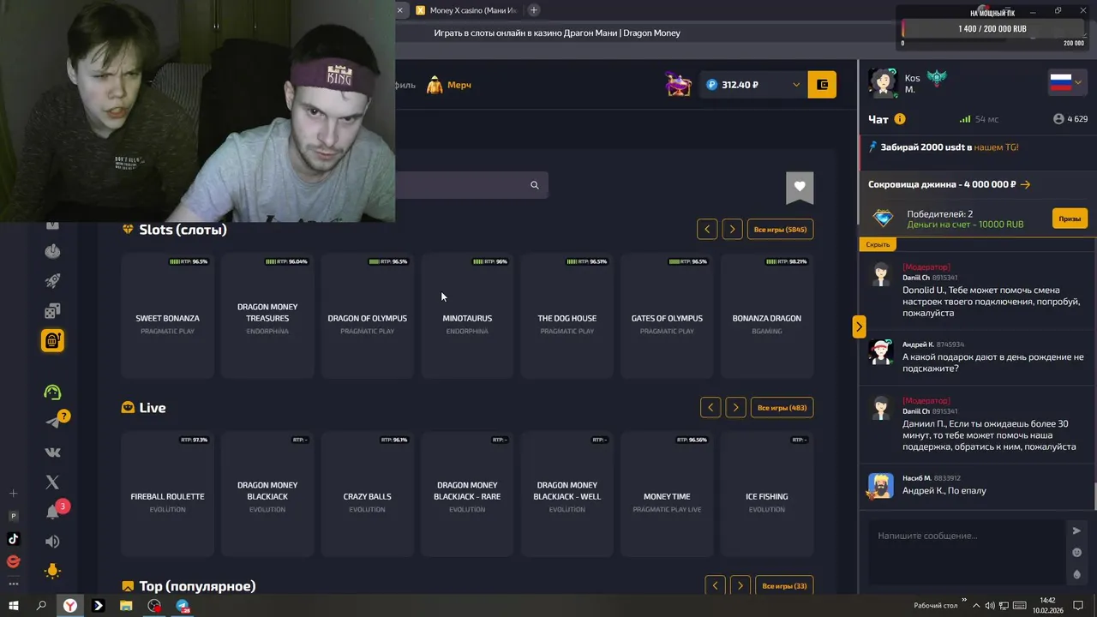The image size is (1097, 617).
Task: Open The Dog House slot card
Action: coord(566,316)
